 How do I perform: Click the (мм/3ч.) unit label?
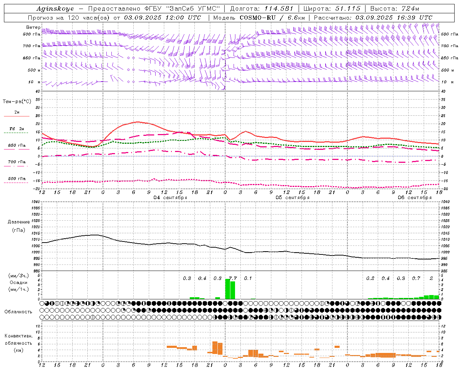[x=19, y=276]
